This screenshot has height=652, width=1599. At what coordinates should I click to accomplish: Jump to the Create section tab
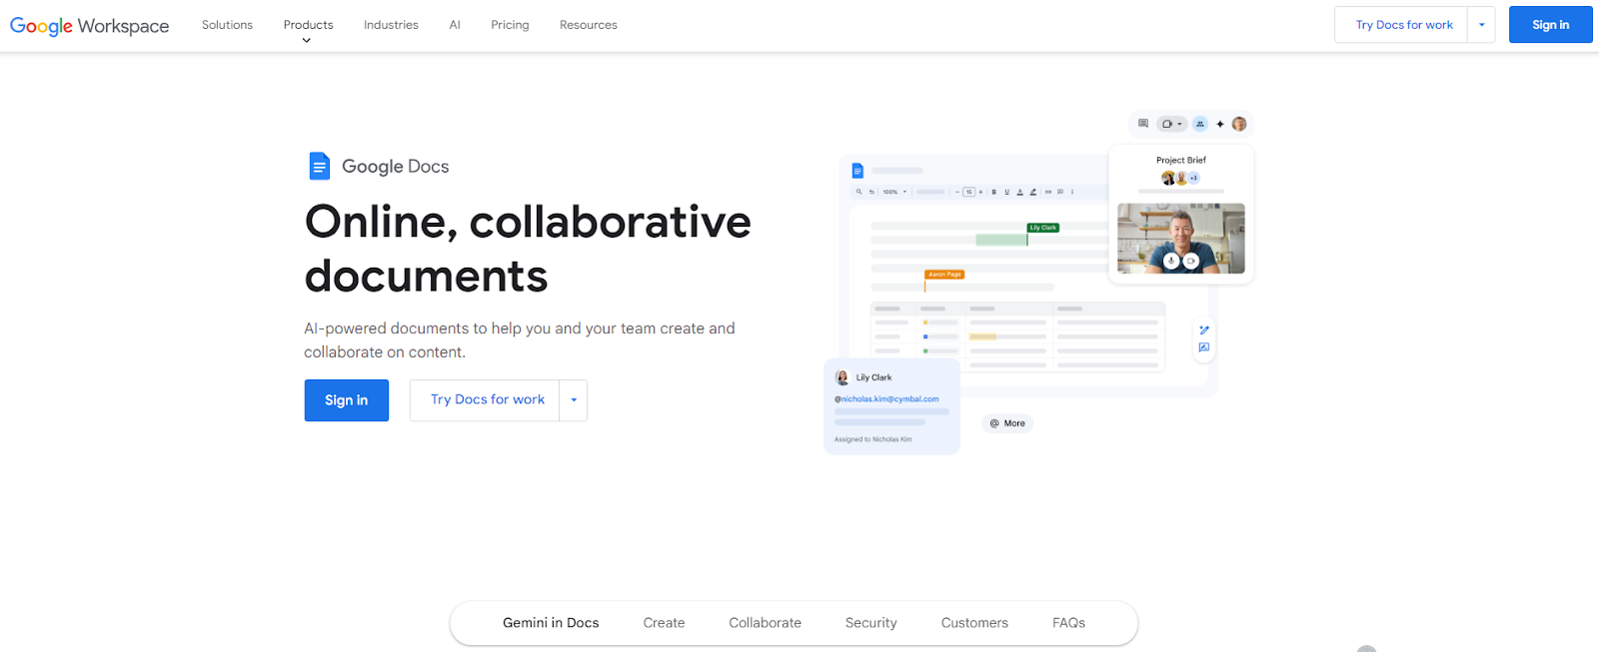[x=664, y=623]
